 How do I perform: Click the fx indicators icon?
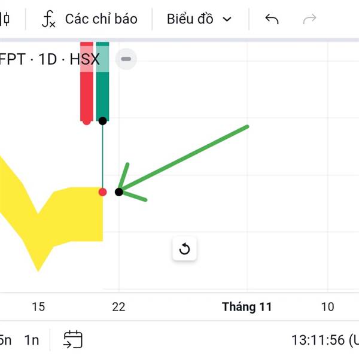(48, 19)
